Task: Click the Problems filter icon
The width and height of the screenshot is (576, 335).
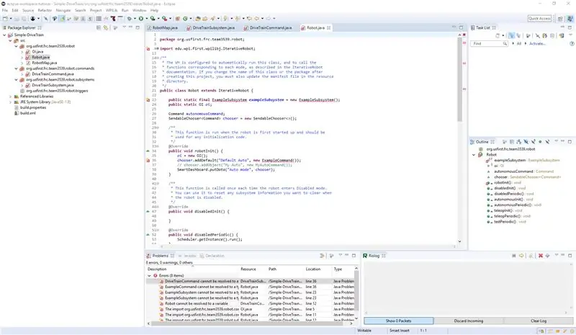Action: coord(322,256)
